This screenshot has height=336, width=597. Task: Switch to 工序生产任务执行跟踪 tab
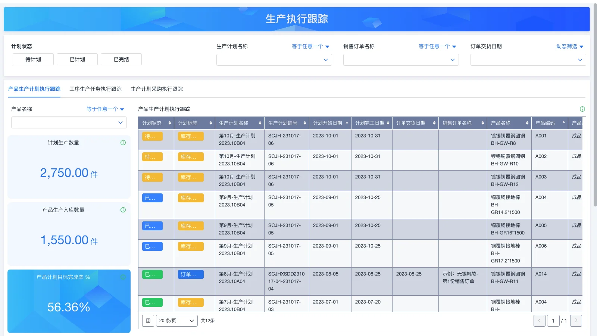(x=96, y=89)
